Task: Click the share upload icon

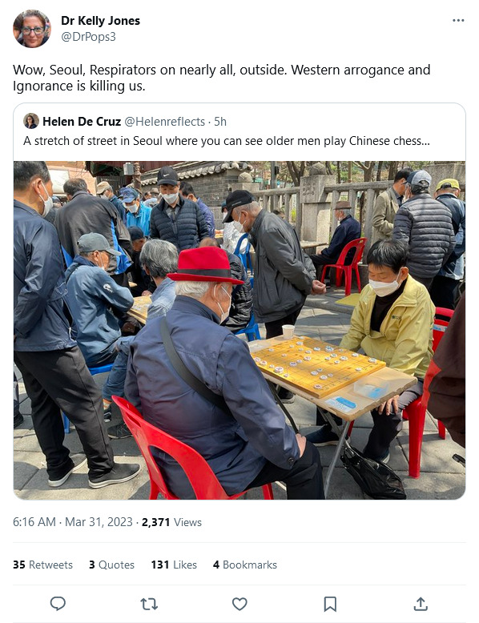Action: pyautogui.click(x=421, y=604)
